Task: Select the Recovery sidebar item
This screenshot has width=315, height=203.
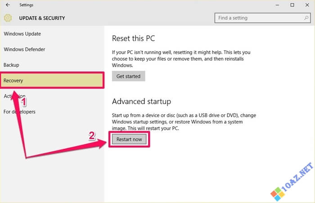Action: pos(13,81)
